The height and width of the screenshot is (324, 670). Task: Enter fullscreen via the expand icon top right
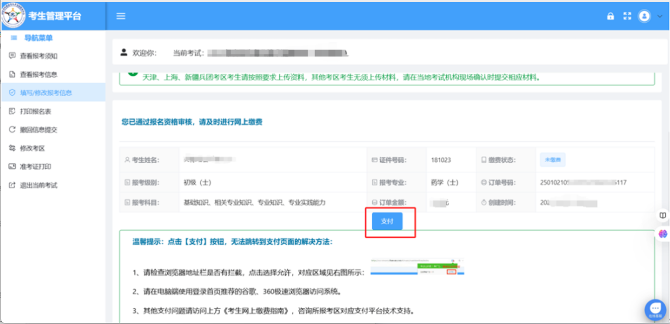(627, 16)
